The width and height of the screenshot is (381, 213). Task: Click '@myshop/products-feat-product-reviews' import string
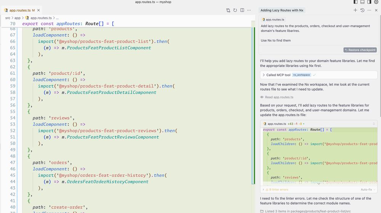pos(108,131)
